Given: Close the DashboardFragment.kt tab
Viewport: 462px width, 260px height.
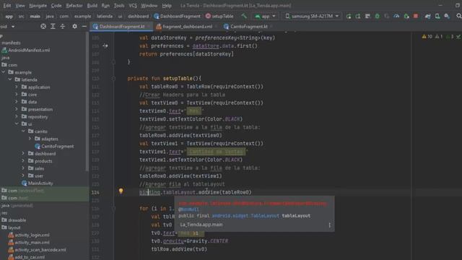Looking at the screenshot, I should [149, 27].
